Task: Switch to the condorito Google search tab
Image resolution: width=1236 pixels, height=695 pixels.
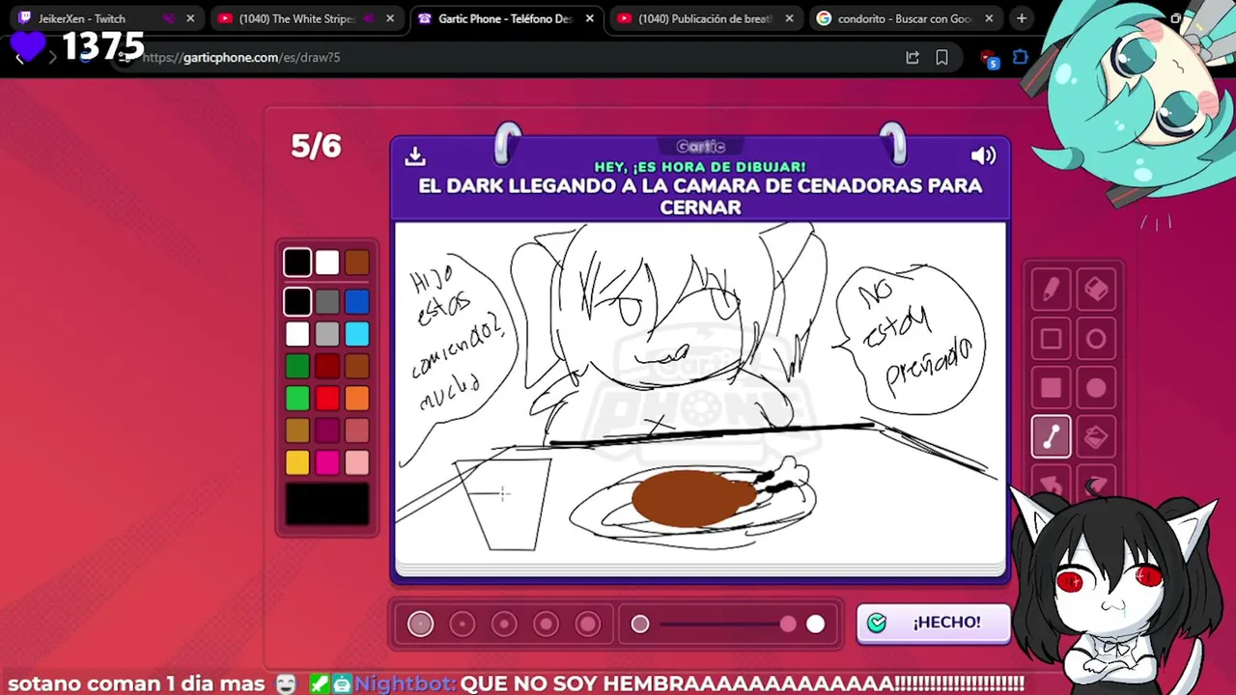Action: (904, 18)
